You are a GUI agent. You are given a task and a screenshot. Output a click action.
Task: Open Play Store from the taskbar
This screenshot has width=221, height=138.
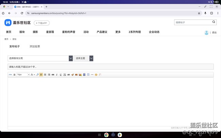tap(120, 135)
